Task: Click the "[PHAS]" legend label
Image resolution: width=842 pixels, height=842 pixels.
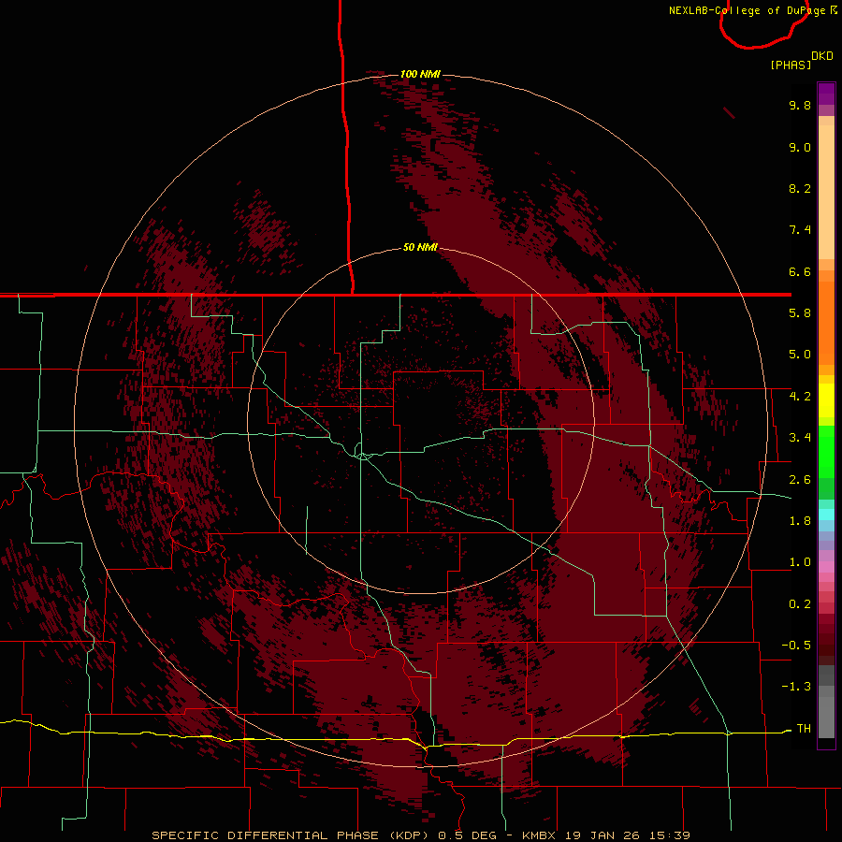Action: (x=791, y=65)
